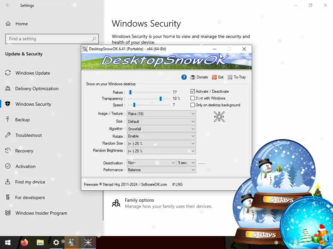
Task: Open the Rotate dropdown set to Enable
Action: click(161, 136)
